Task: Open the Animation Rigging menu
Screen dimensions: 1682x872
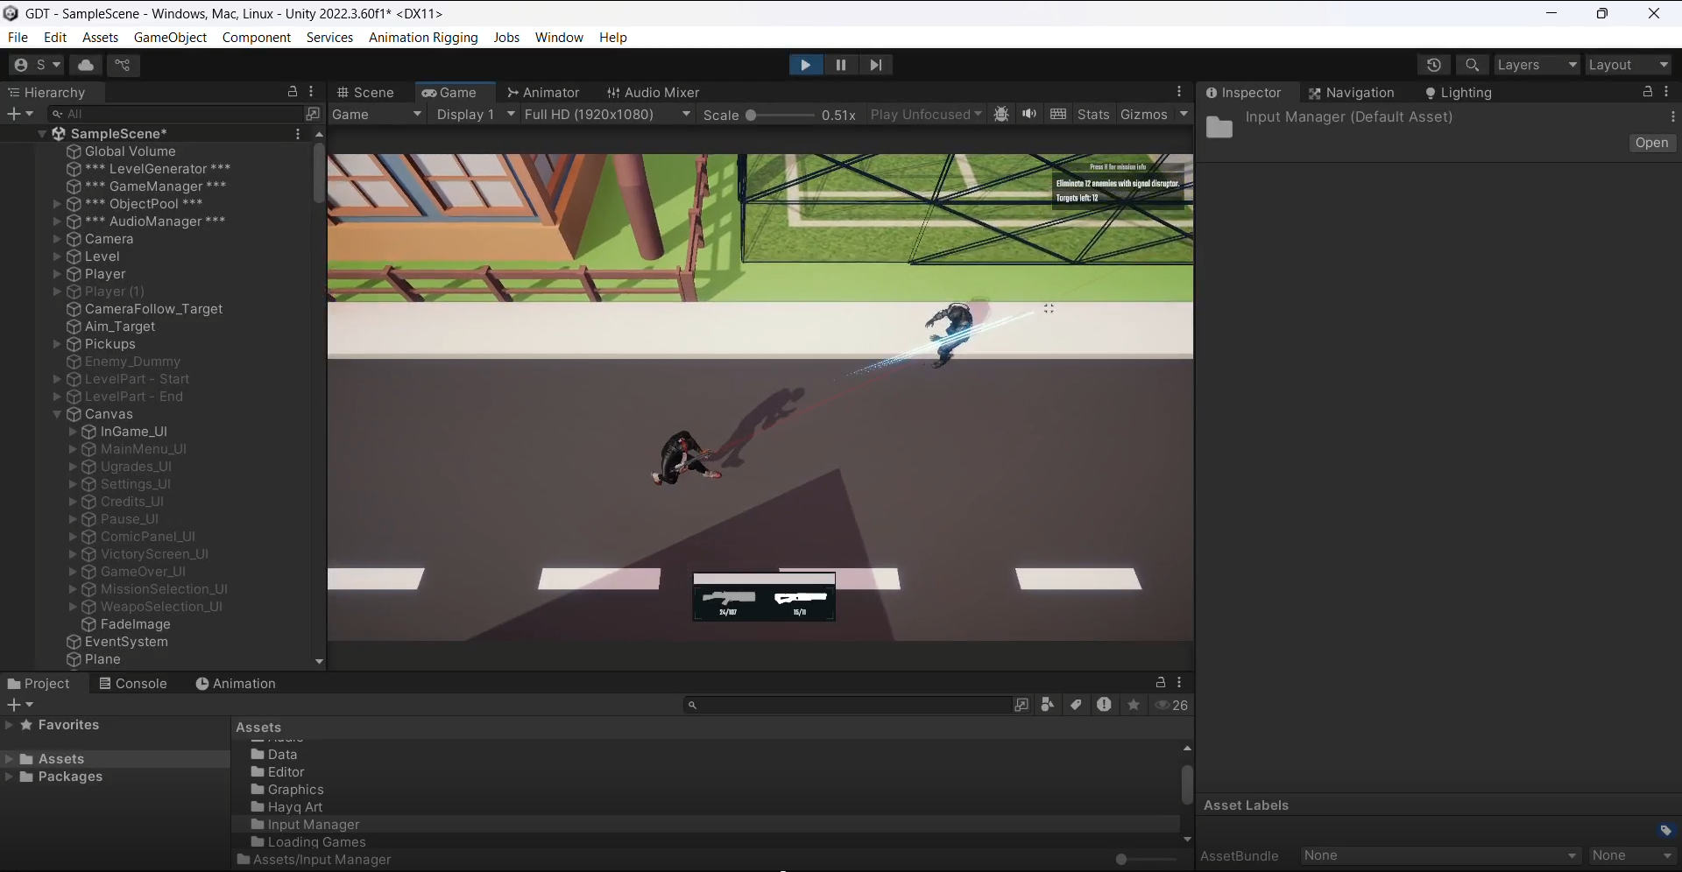Action: point(423,38)
